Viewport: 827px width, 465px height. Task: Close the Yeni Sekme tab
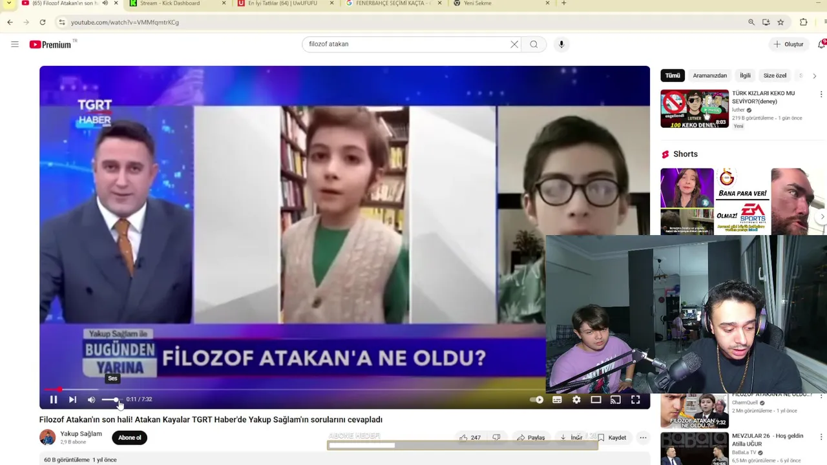(x=547, y=3)
